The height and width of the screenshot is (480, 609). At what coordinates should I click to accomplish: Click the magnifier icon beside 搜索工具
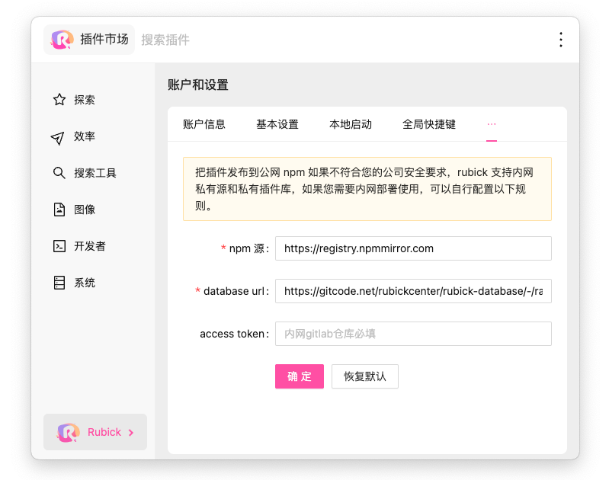(x=59, y=173)
